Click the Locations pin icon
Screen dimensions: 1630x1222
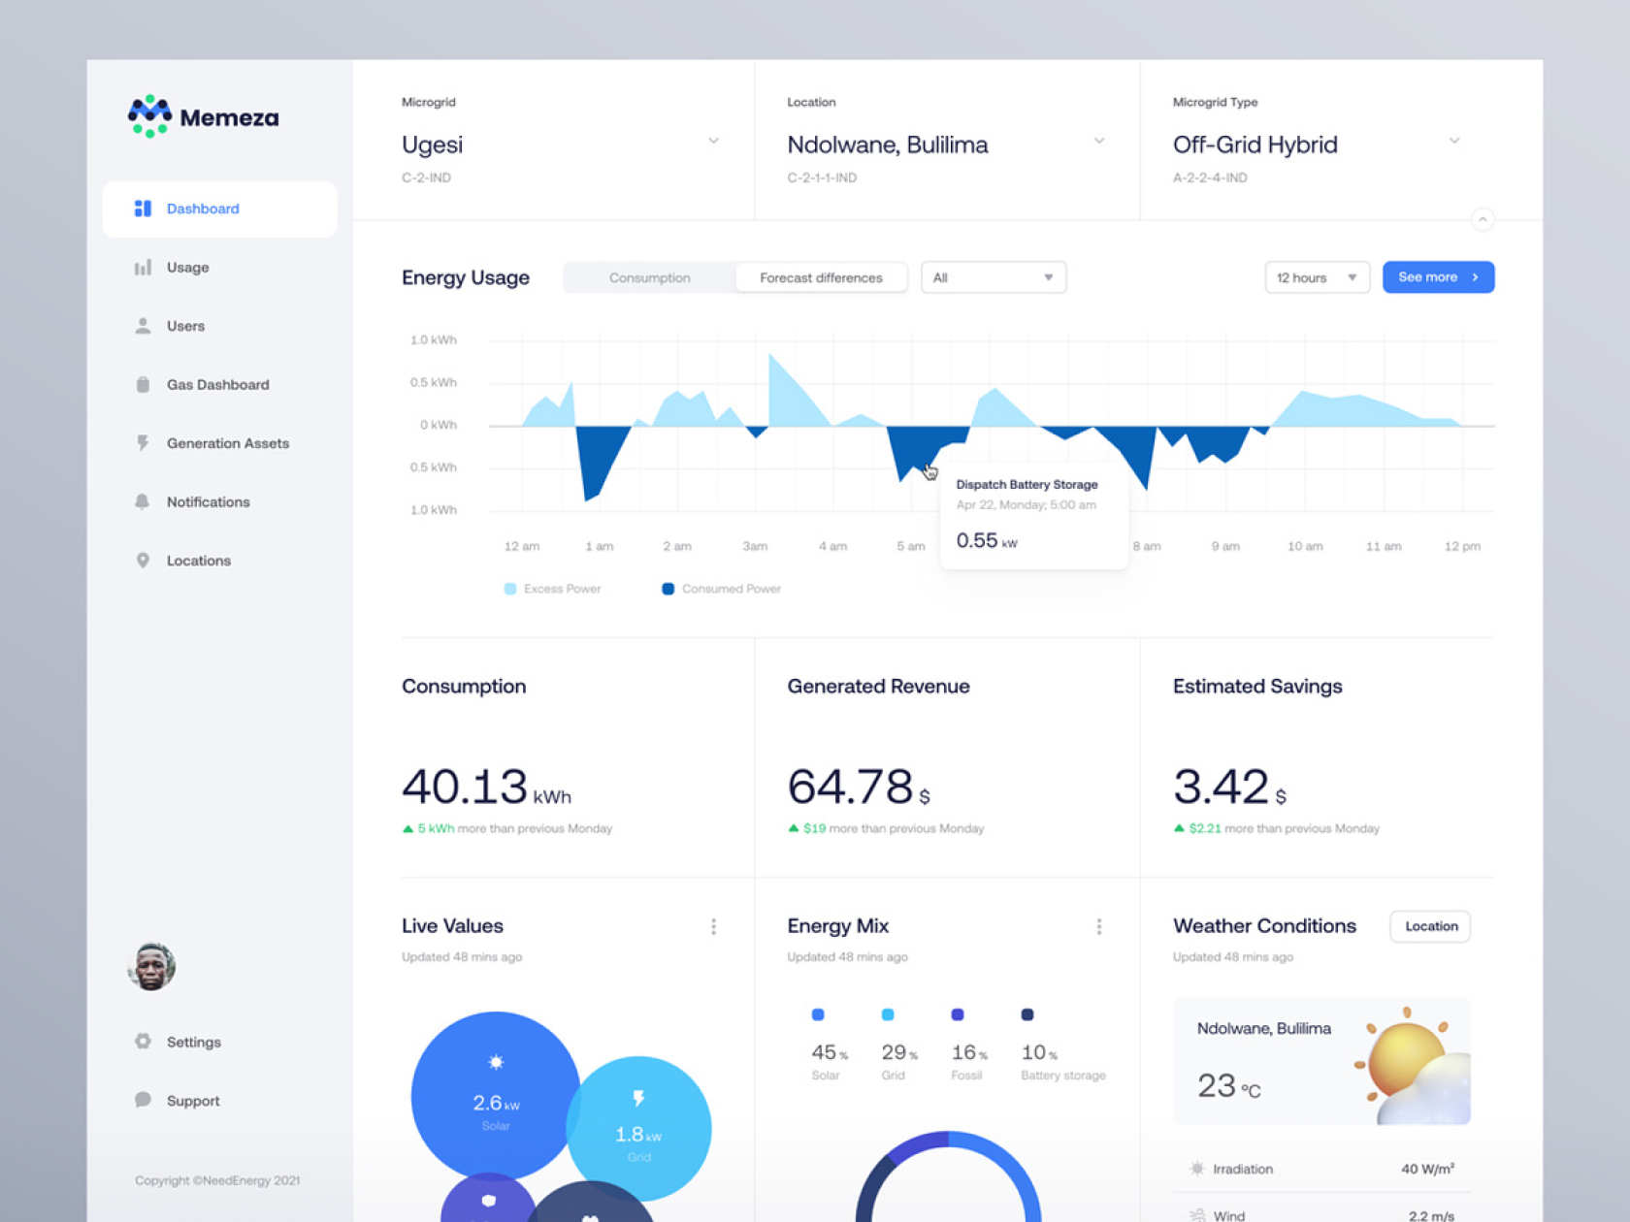pyautogui.click(x=143, y=561)
